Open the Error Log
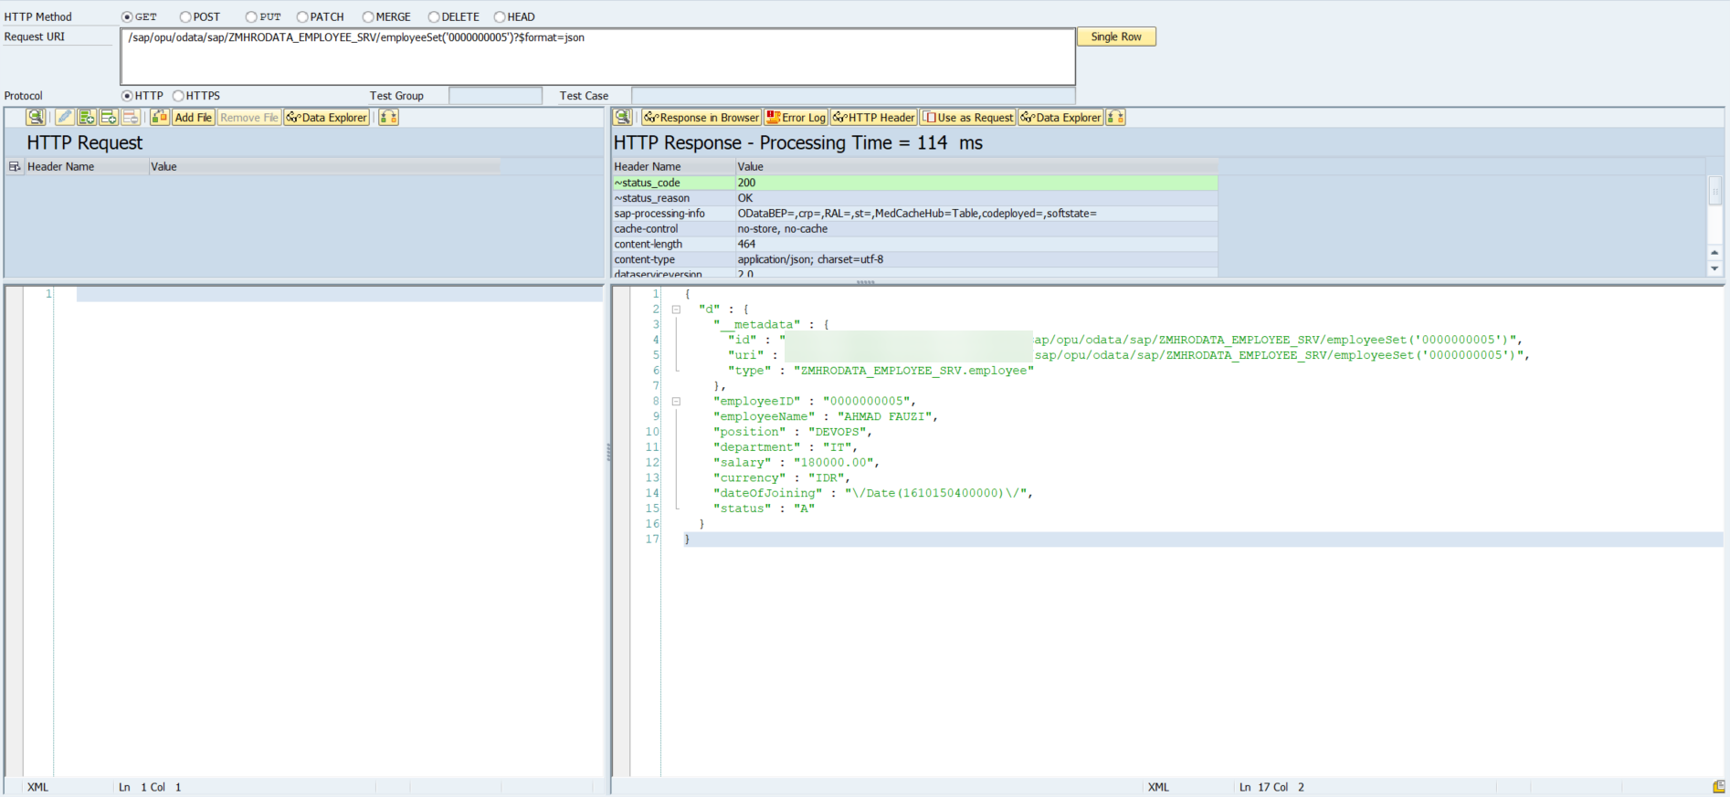This screenshot has width=1730, height=797. [796, 117]
